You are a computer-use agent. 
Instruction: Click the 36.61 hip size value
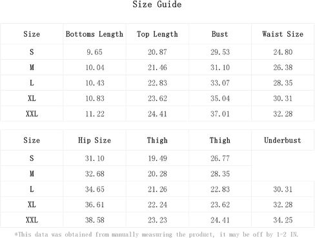(x=94, y=205)
